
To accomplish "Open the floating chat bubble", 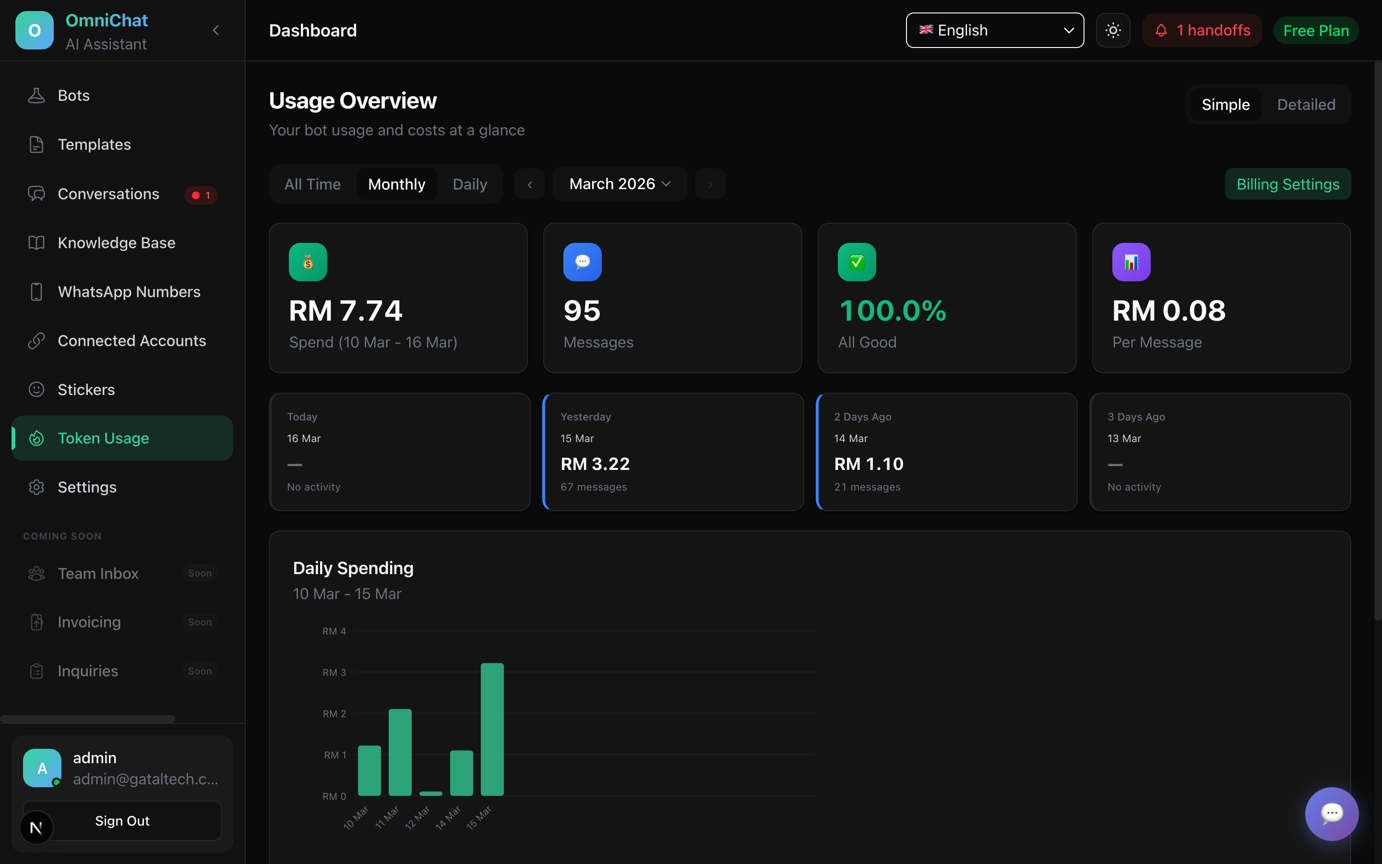I will pos(1331,814).
